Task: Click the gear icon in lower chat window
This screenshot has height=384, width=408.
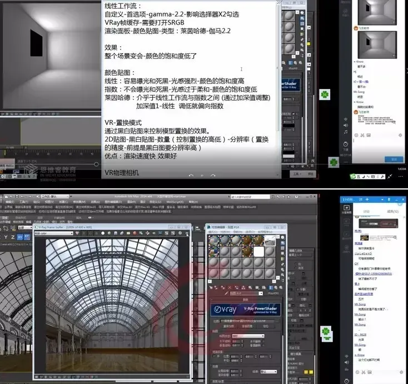Action: click(x=401, y=372)
